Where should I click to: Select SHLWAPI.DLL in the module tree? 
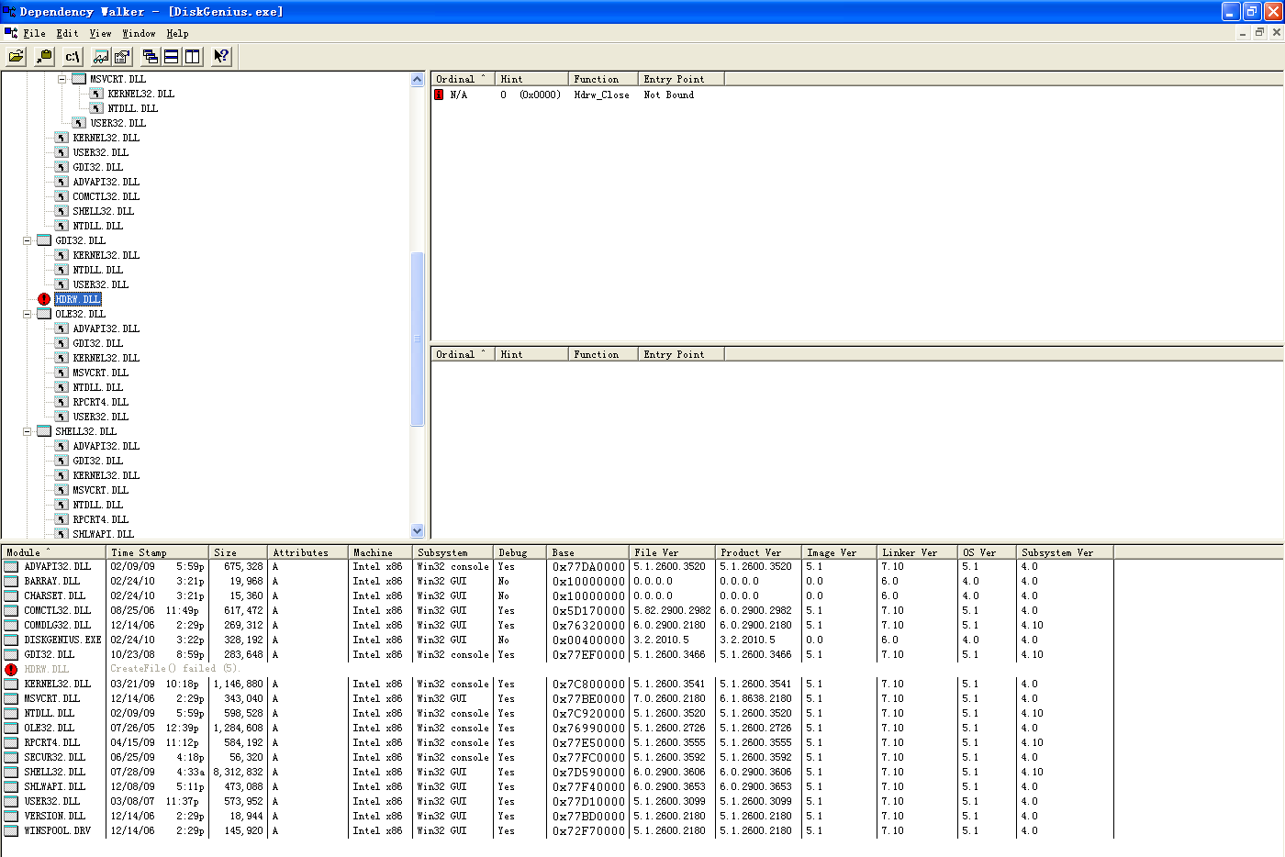pos(104,534)
